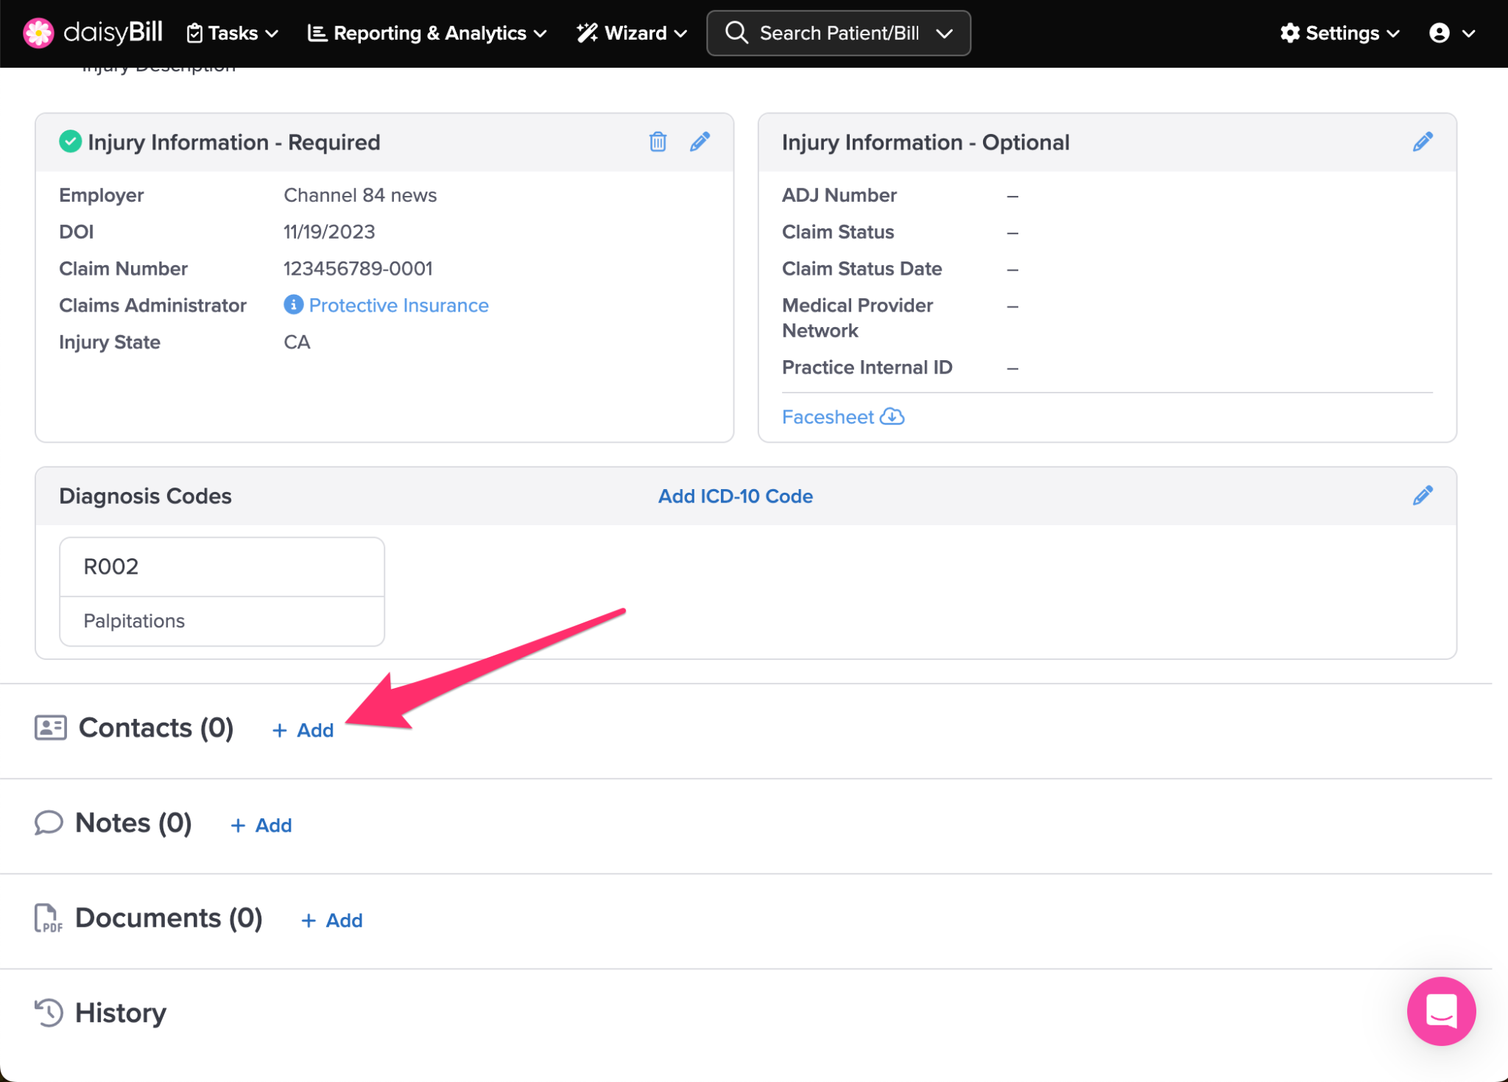Click the Diagnosis Codes pencil edit icon
Viewport: 1508px width, 1082px height.
tap(1423, 495)
